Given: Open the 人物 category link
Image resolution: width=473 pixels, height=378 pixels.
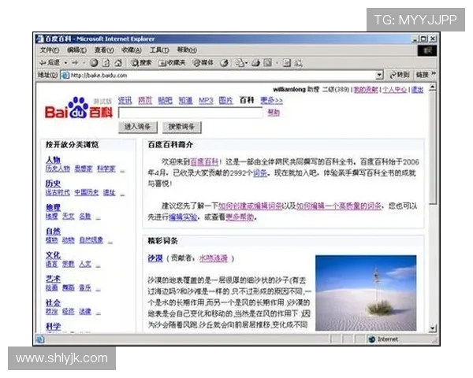Looking at the screenshot, I should (53, 160).
